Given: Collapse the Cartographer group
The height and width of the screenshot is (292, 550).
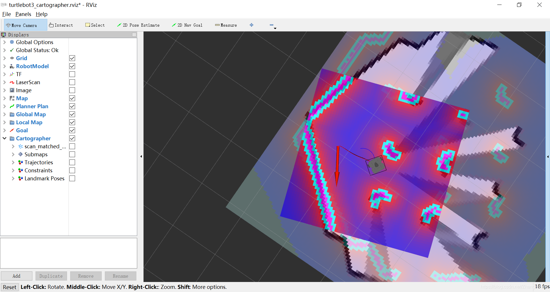Looking at the screenshot, I should pos(5,138).
